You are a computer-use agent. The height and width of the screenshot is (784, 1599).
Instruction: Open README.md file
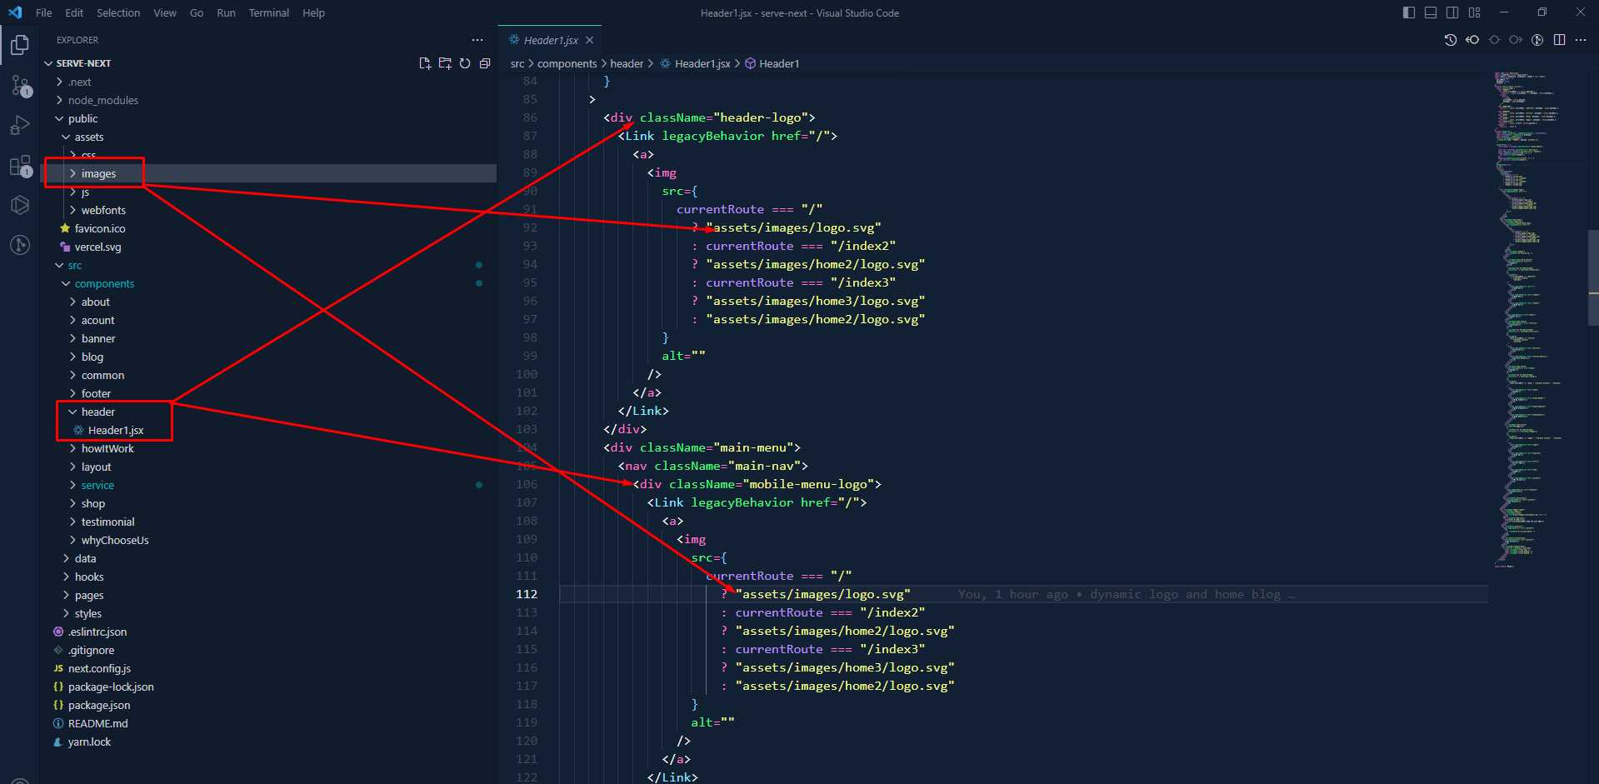pyautogui.click(x=268, y=723)
